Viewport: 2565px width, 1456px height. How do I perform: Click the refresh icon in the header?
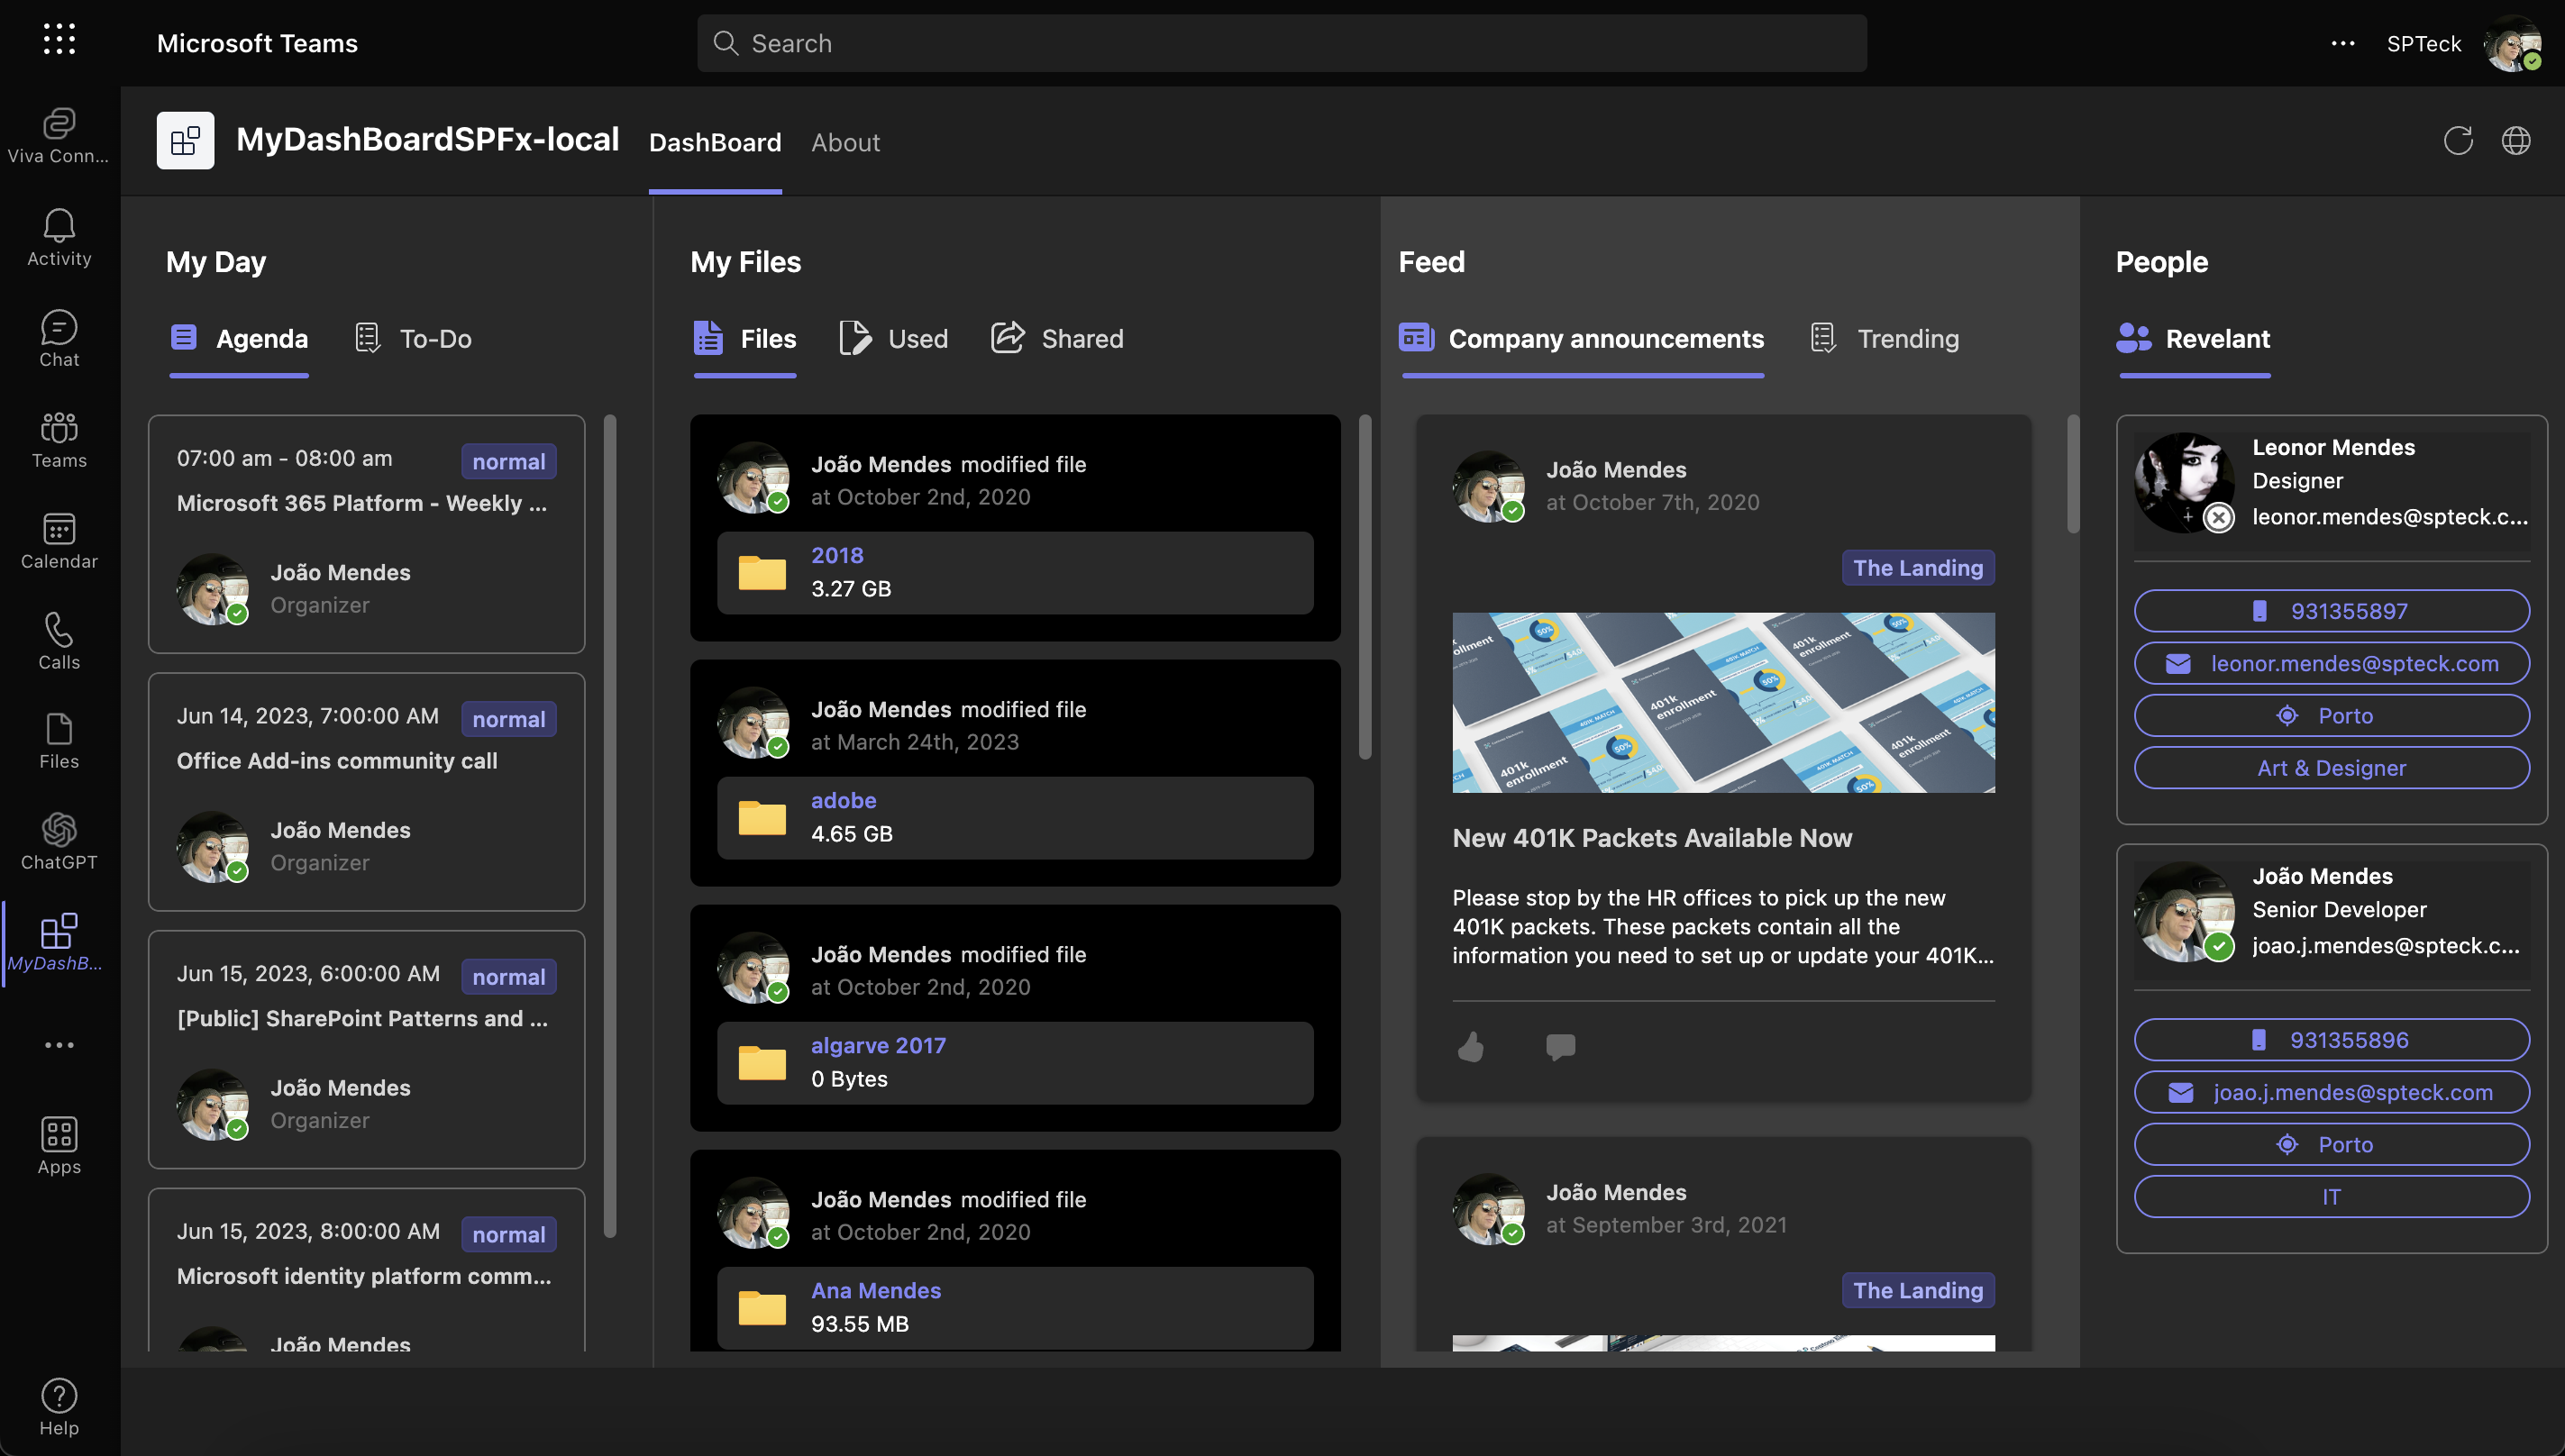tap(2458, 141)
